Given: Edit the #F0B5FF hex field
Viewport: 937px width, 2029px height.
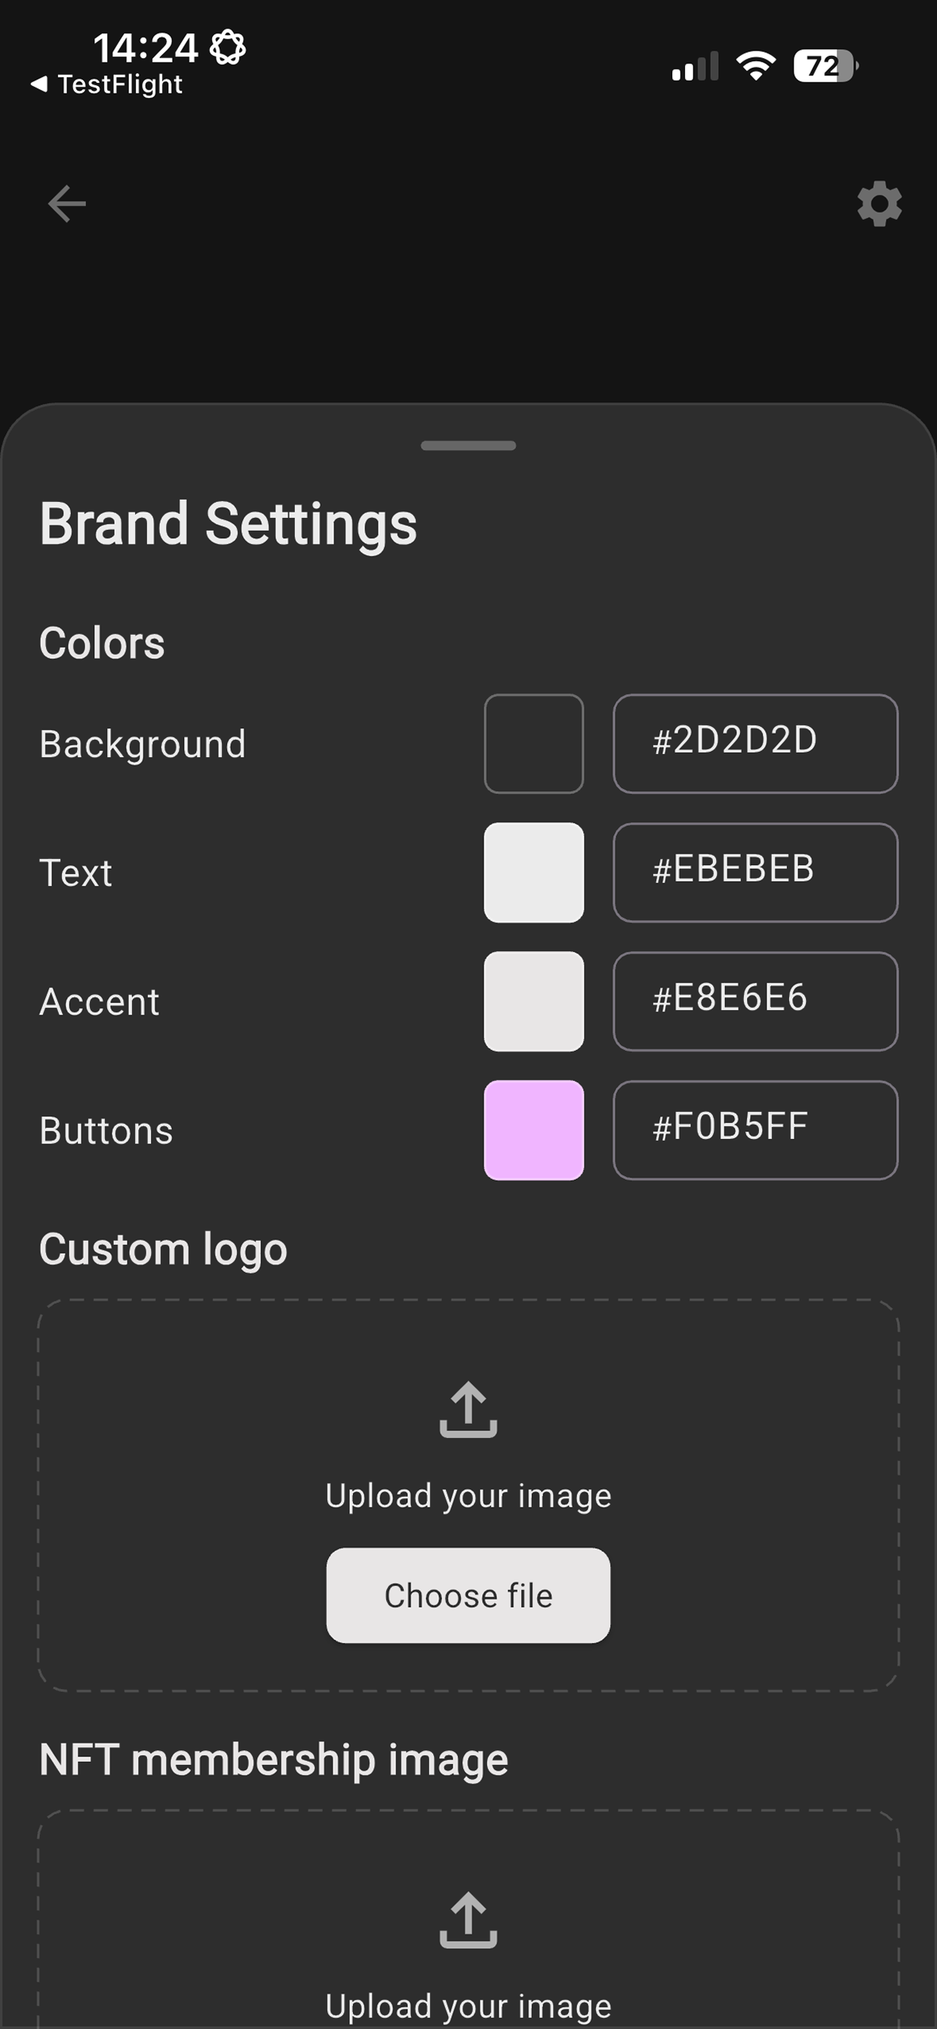Looking at the screenshot, I should coord(756,1130).
